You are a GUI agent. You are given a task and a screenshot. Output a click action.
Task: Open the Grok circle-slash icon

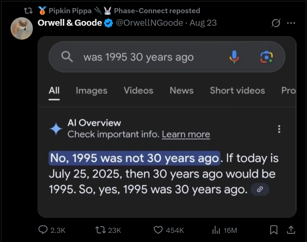click(276, 23)
